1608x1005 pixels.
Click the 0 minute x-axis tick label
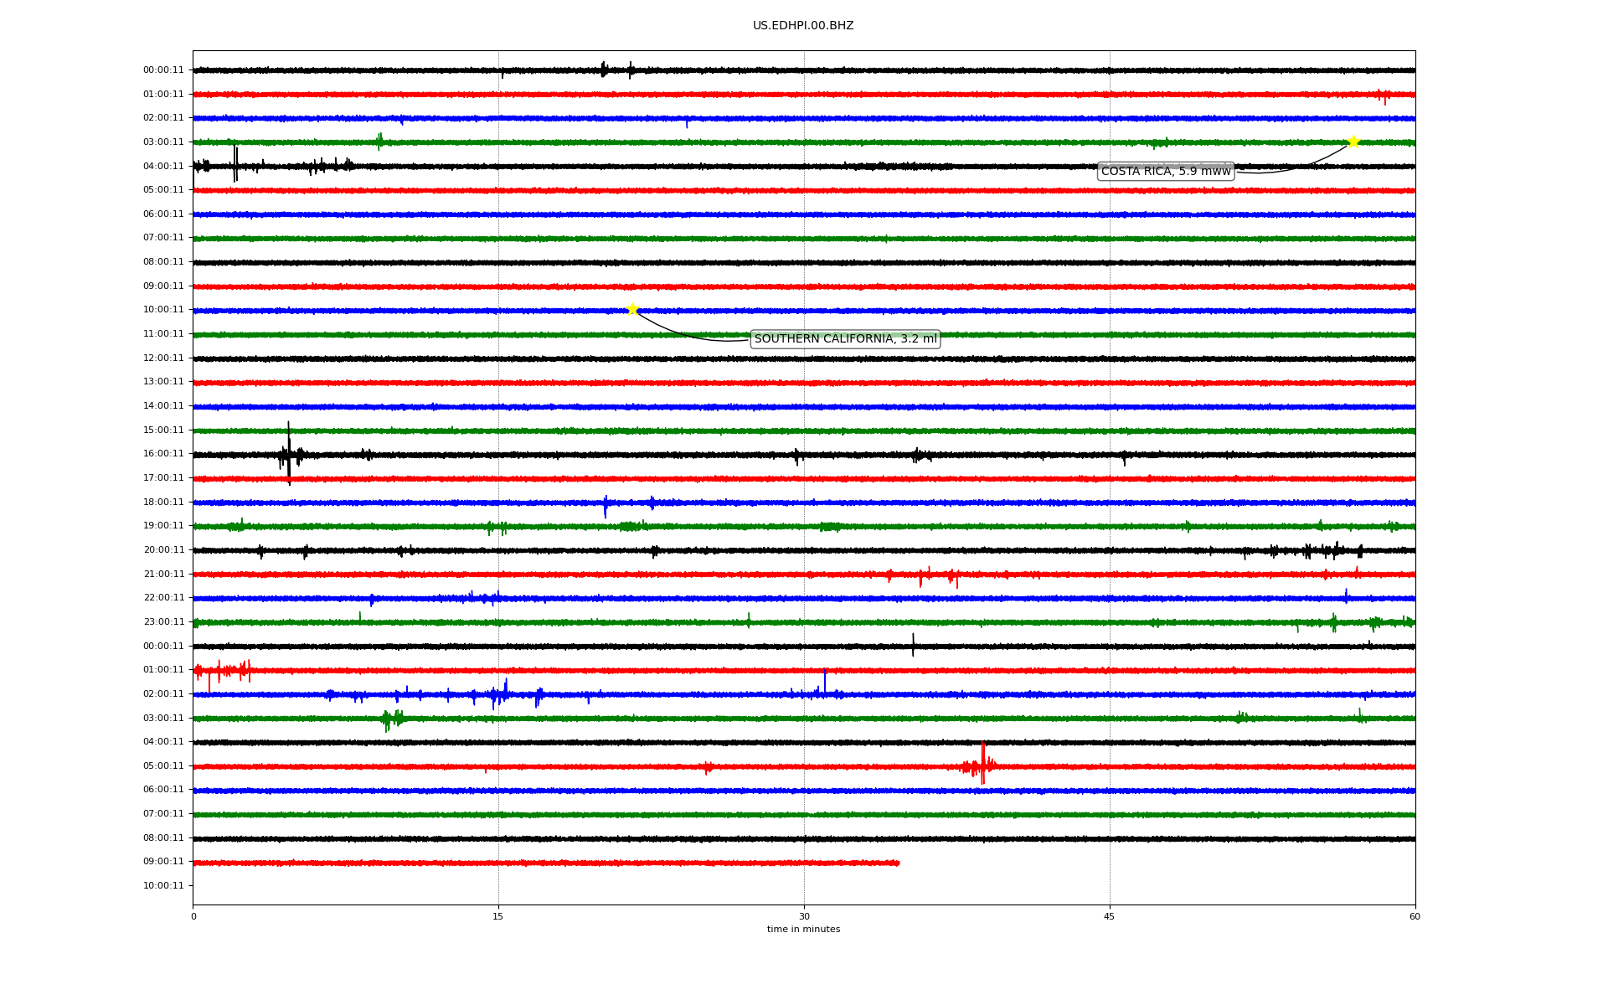(x=193, y=916)
